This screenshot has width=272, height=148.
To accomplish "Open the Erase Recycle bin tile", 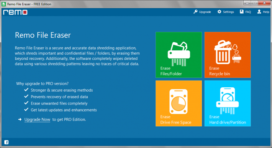I will pos(228,55).
